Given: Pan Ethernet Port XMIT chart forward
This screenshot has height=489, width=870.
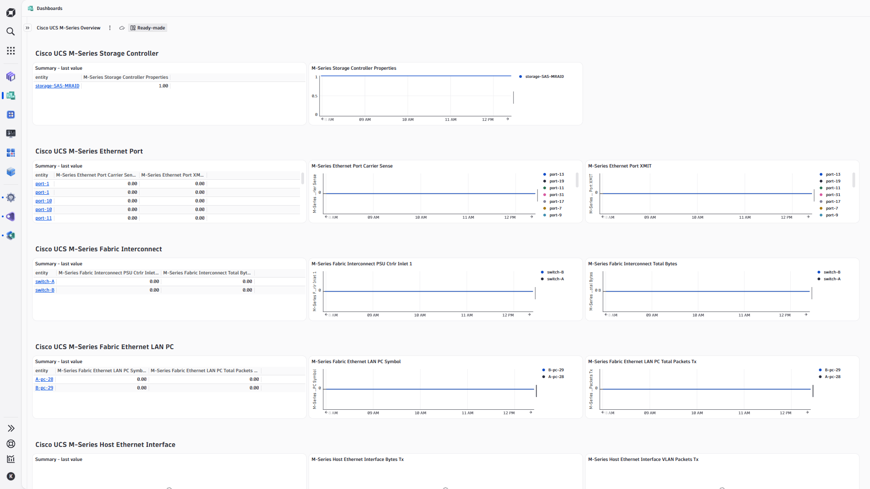Looking at the screenshot, I should 808,217.
